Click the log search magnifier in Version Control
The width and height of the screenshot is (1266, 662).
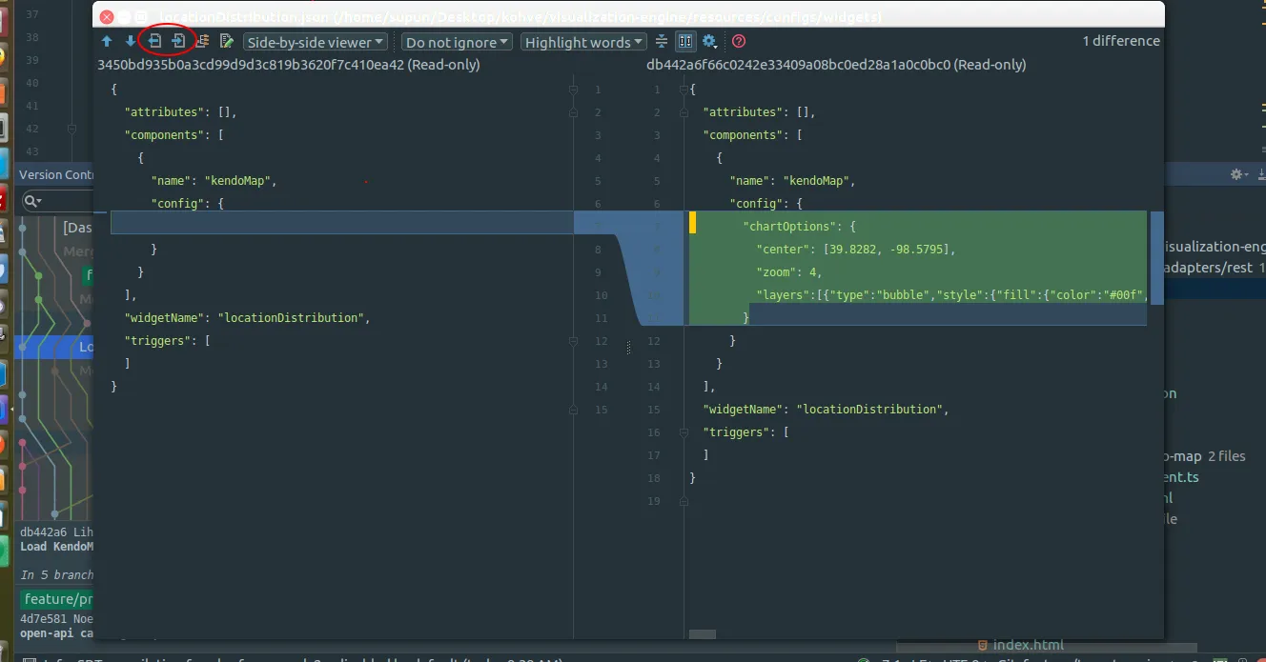tap(31, 201)
